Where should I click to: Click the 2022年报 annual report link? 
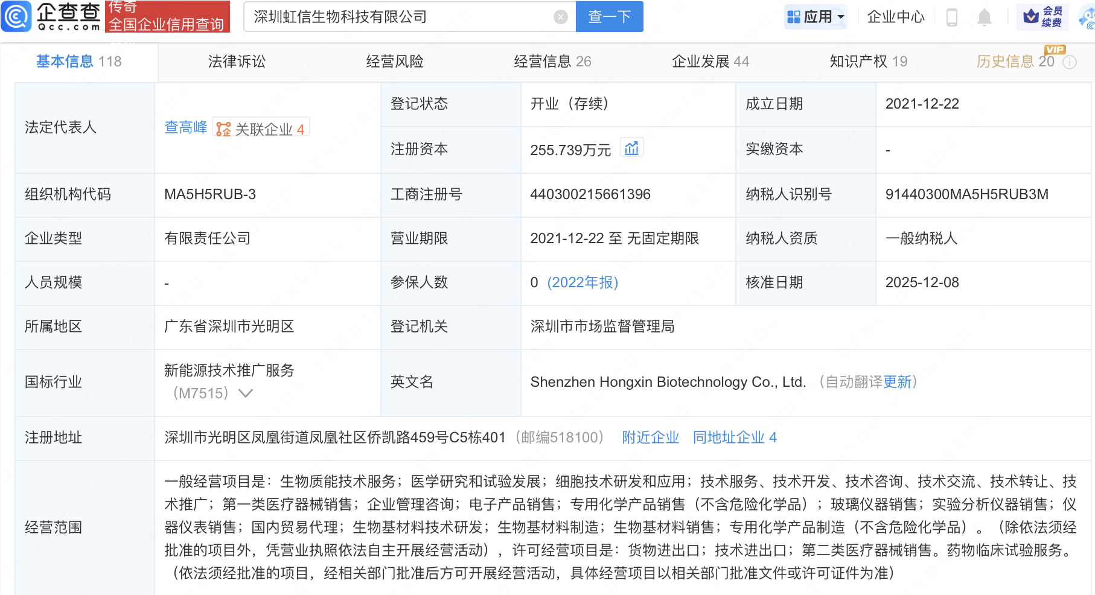click(581, 282)
